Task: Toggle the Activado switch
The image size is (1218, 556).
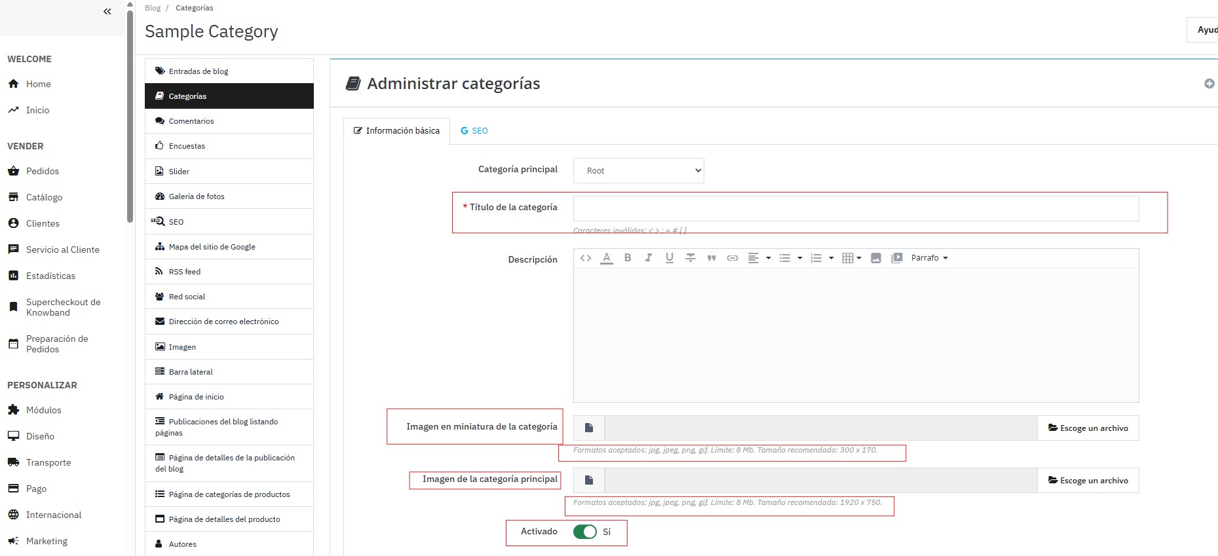Action: click(x=584, y=532)
